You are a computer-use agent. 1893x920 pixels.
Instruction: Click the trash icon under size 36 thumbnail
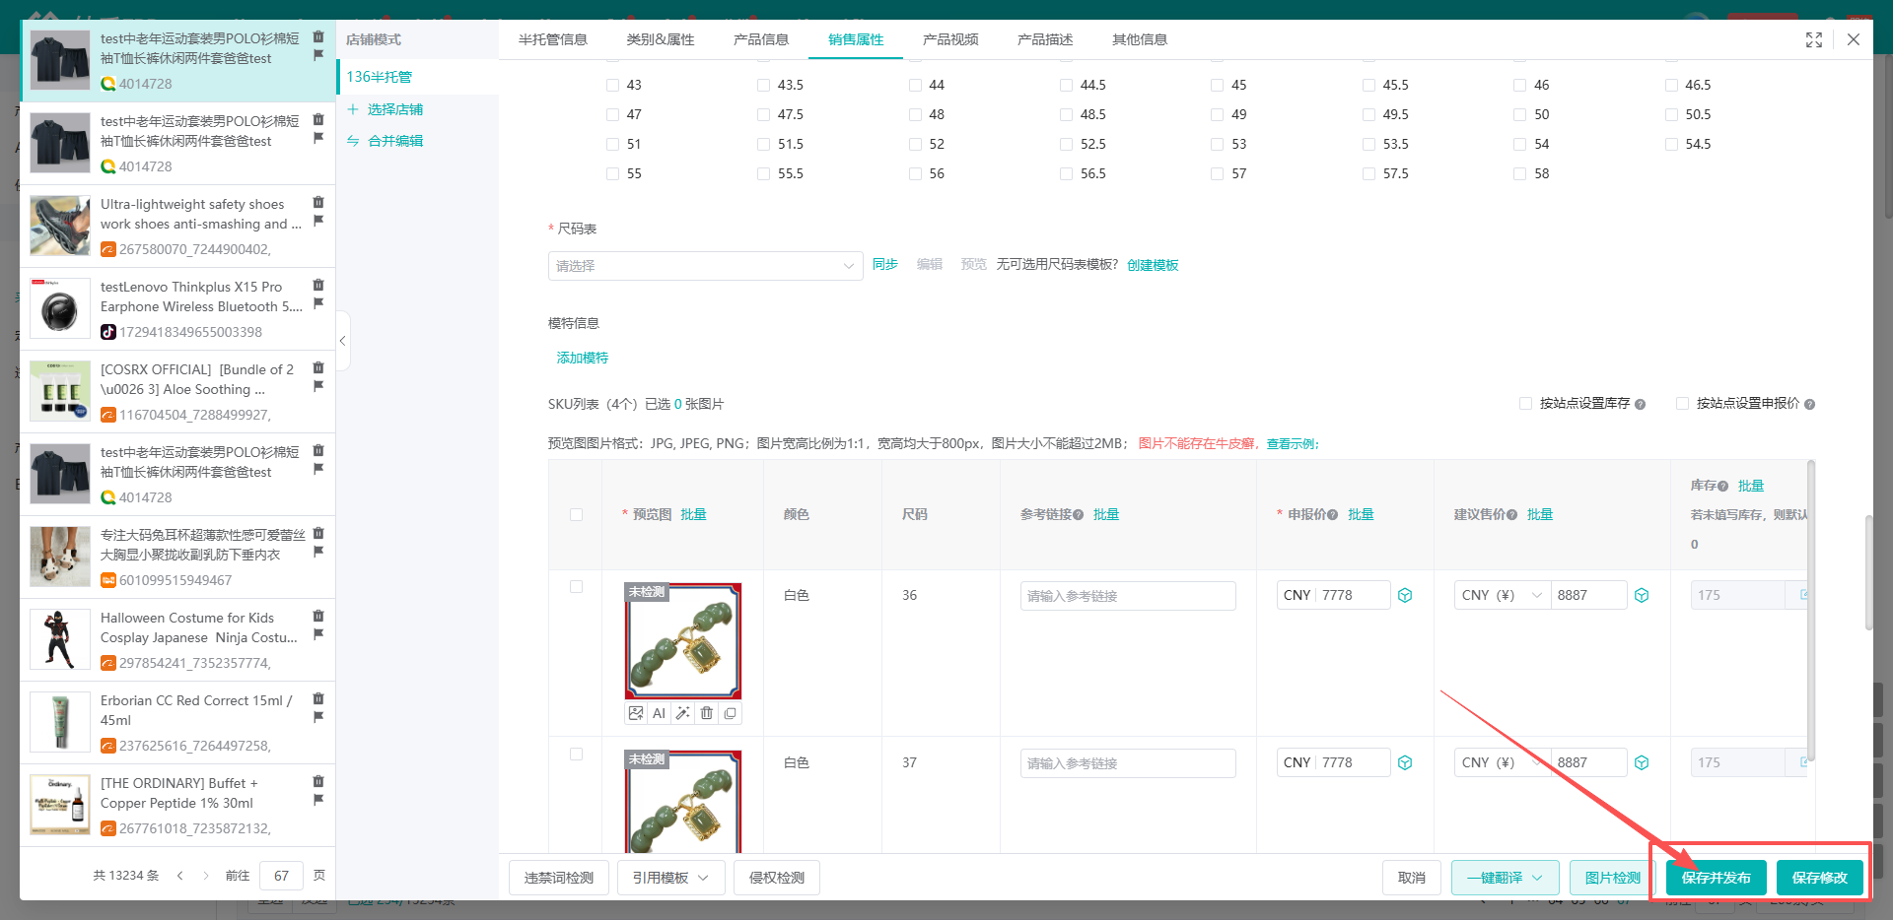(707, 713)
